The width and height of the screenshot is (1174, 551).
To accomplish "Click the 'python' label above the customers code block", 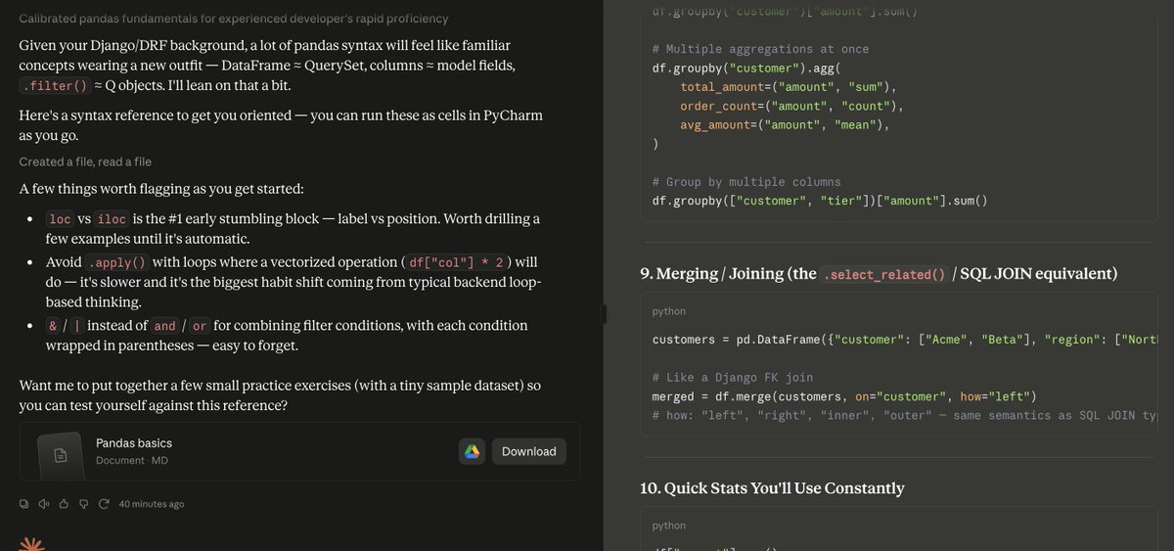I will click(x=670, y=311).
